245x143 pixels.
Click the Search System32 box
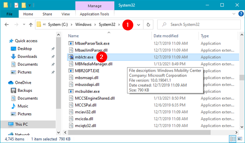pos(199,25)
